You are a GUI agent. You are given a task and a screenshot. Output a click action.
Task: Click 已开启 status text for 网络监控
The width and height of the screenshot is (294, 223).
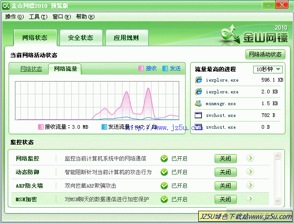179,159
